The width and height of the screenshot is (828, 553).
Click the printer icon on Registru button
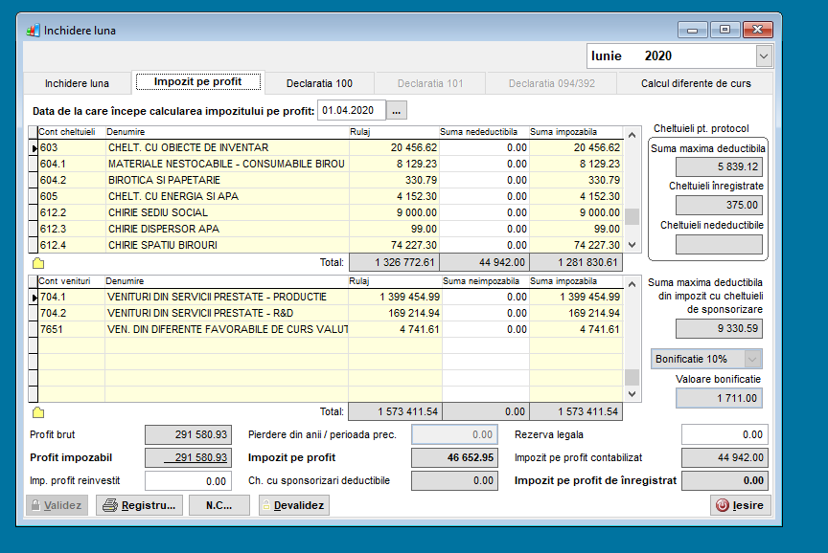pos(110,505)
